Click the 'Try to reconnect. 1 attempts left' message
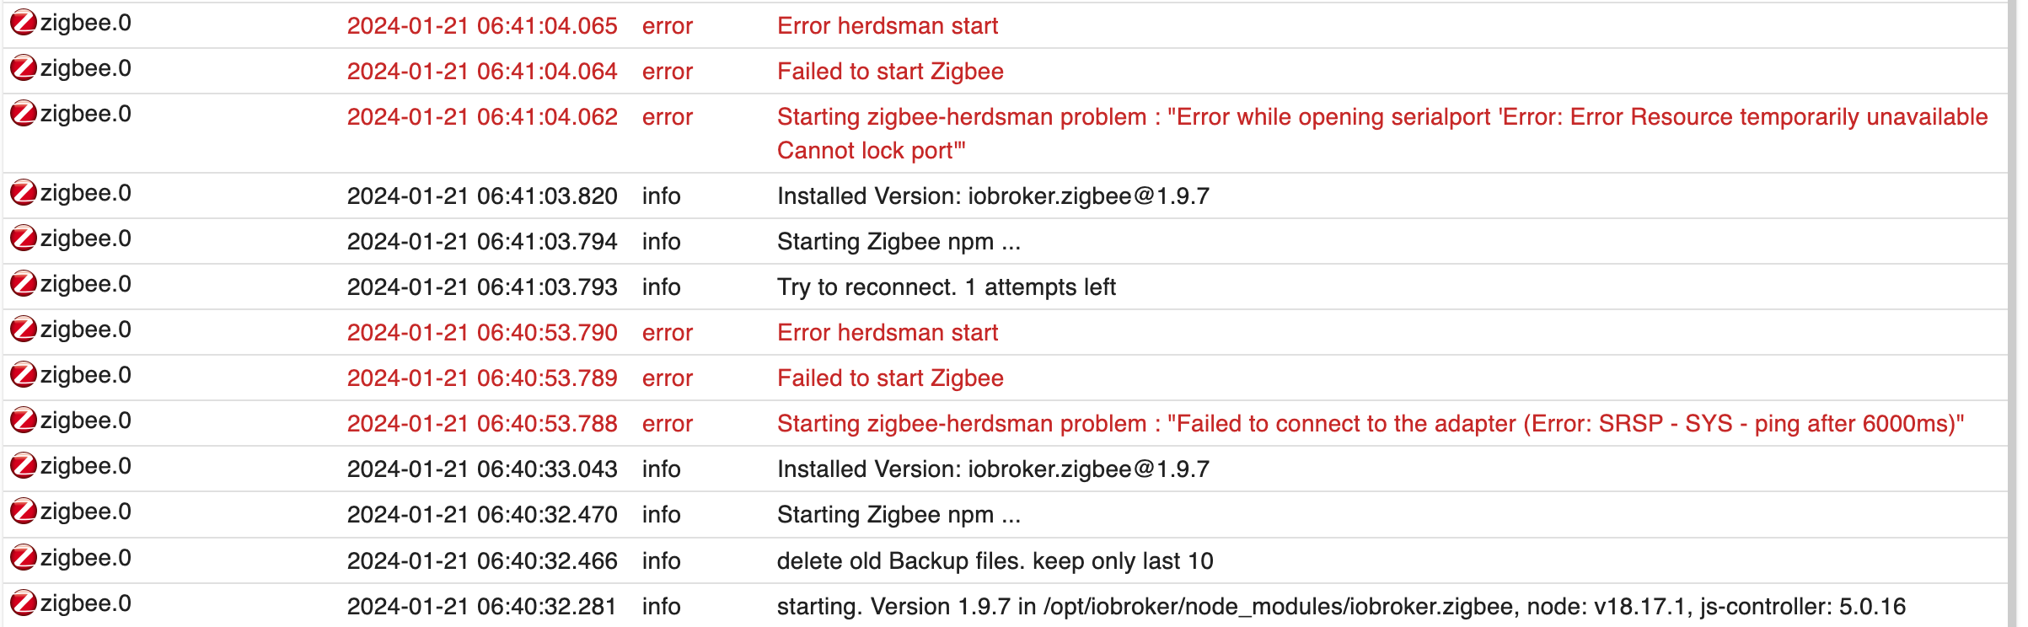This screenshot has width=2028, height=627. [x=946, y=287]
